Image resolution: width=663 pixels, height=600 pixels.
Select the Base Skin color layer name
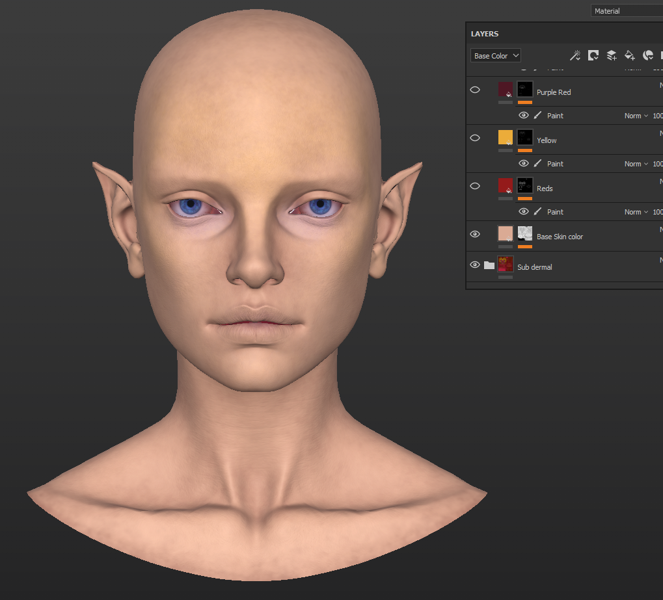click(560, 237)
